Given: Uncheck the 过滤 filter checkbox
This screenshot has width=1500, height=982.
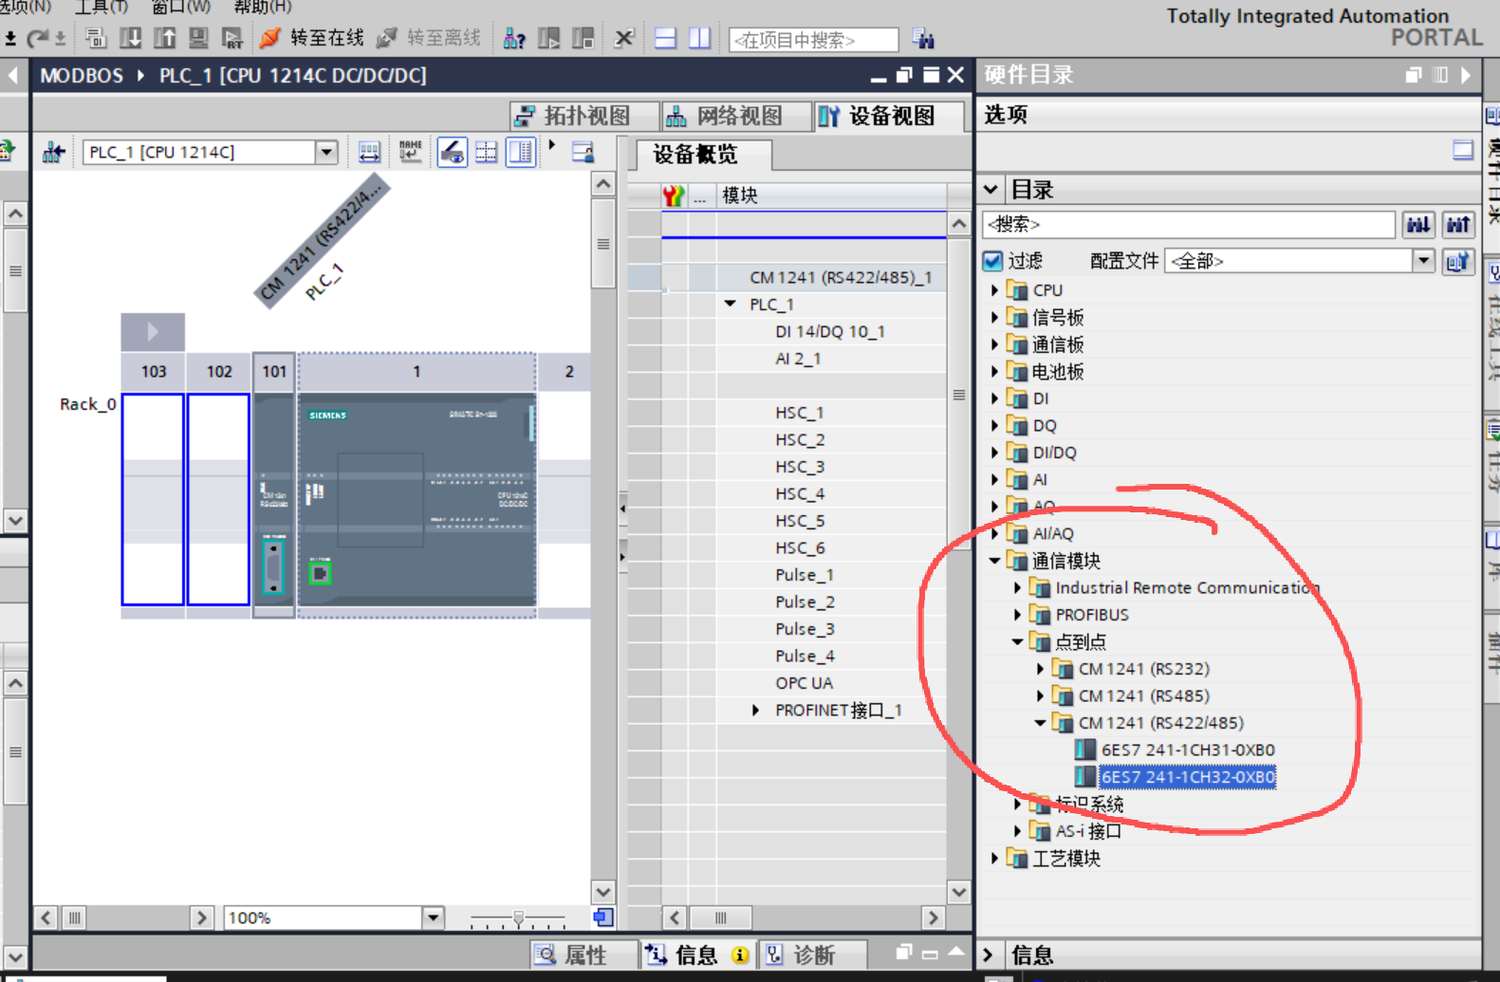Looking at the screenshot, I should [992, 261].
